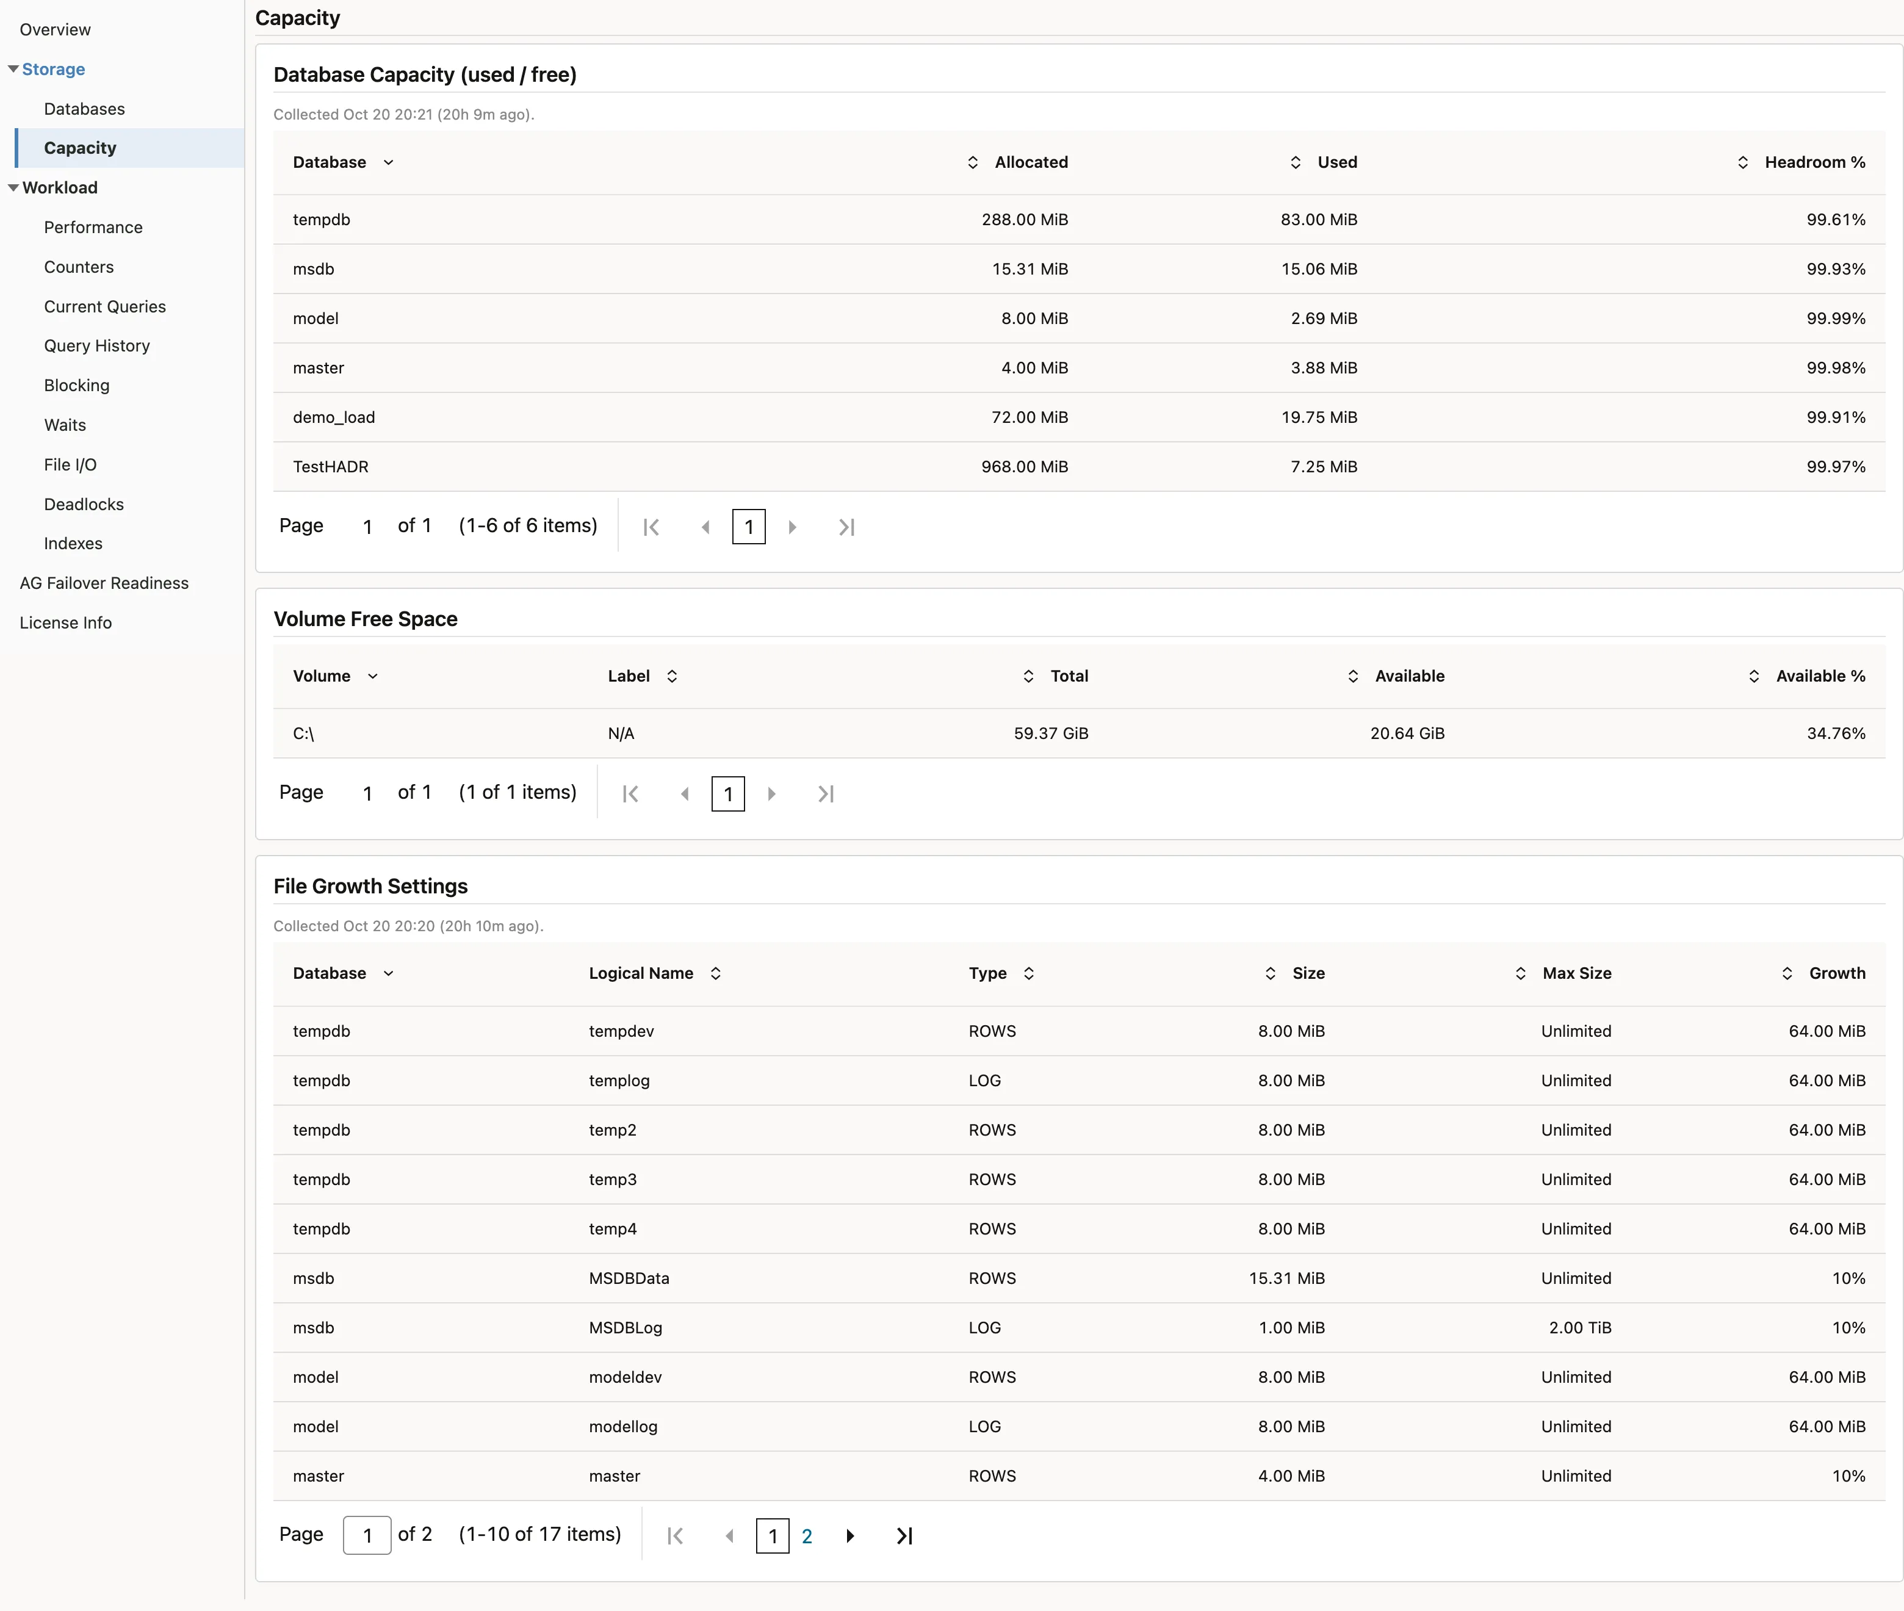Viewport: 1904px width, 1611px height.
Task: Click first page icon in Database Capacity pagination
Action: (x=651, y=527)
